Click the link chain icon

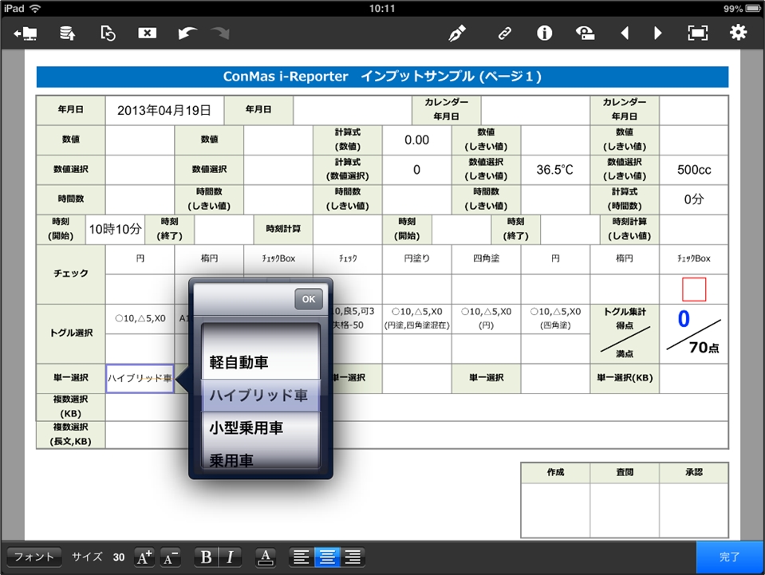504,33
